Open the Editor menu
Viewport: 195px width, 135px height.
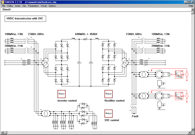10,6
